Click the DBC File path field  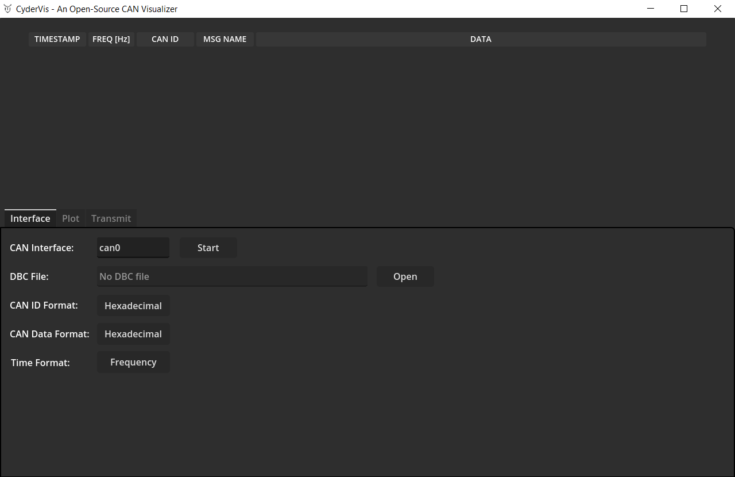(x=232, y=276)
